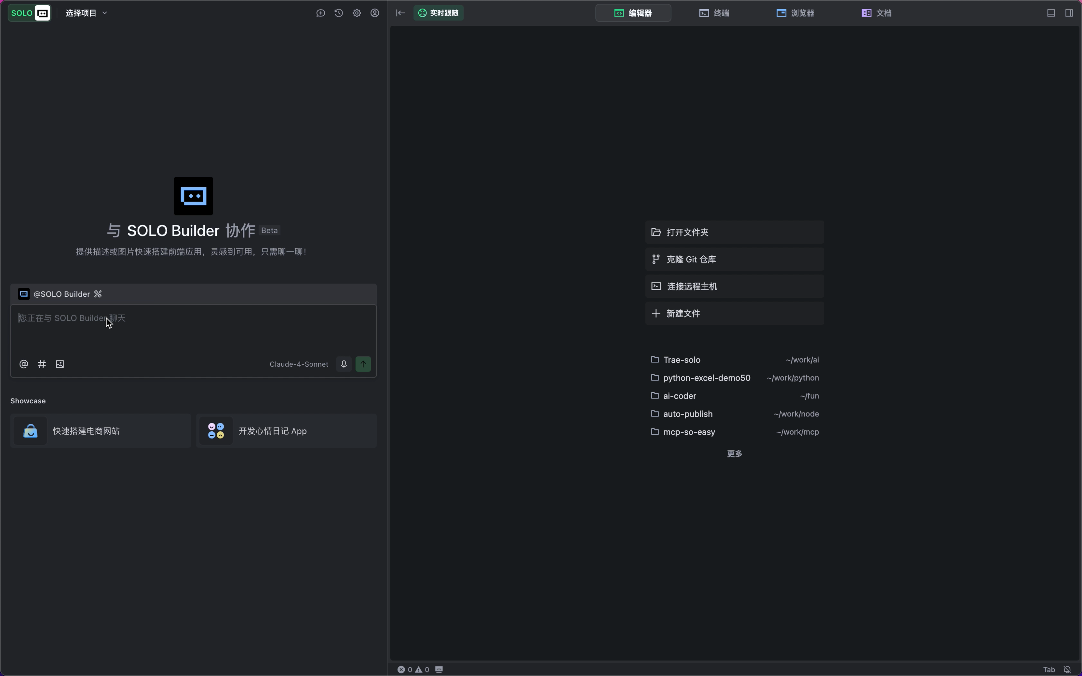Viewport: 1082px width, 676px height.
Task: Toggle 实时跟随 live follow
Action: [x=439, y=13]
